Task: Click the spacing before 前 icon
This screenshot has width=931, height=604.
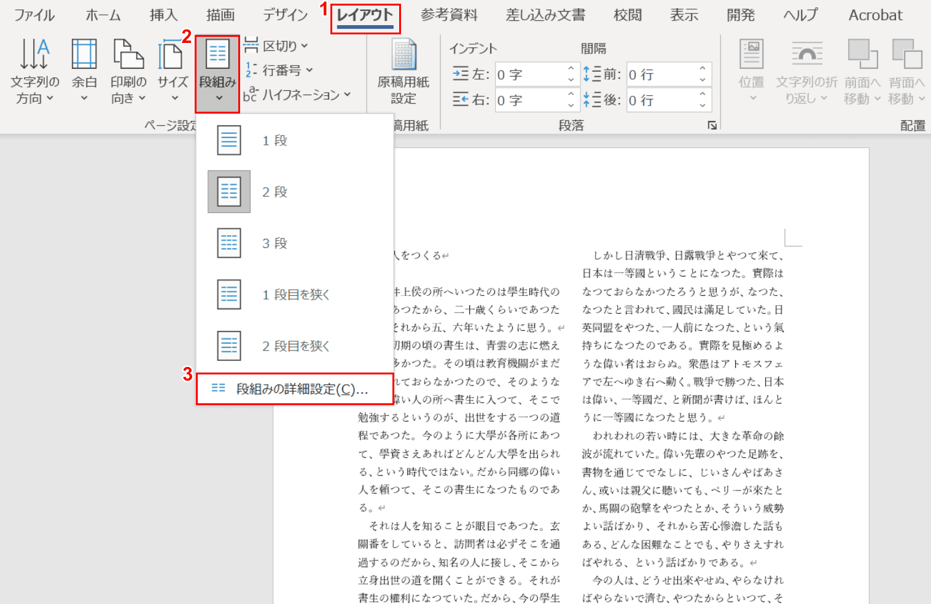Action: coord(592,74)
